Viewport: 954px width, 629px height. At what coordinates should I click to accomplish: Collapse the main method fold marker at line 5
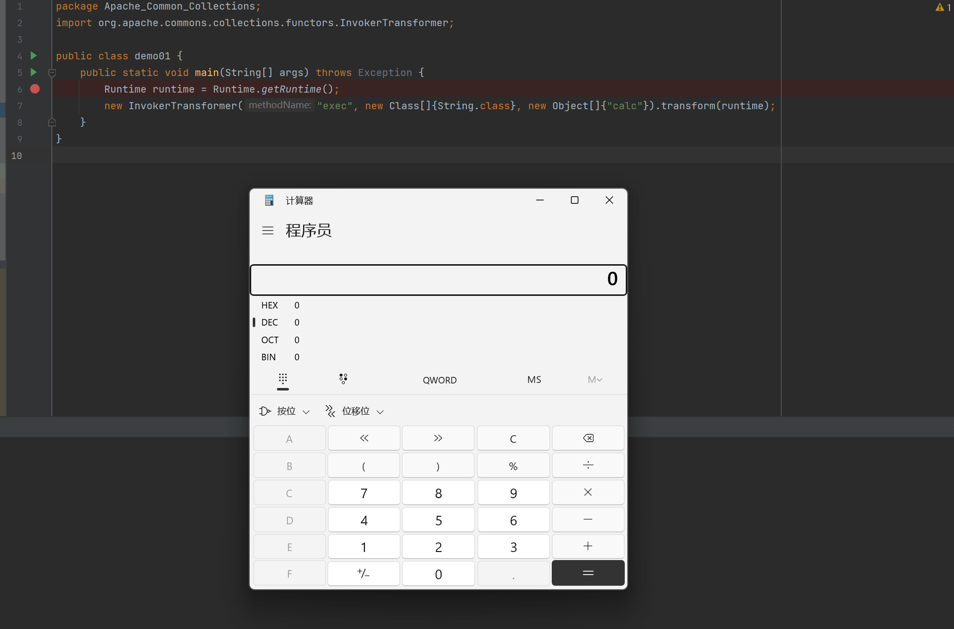tap(52, 73)
